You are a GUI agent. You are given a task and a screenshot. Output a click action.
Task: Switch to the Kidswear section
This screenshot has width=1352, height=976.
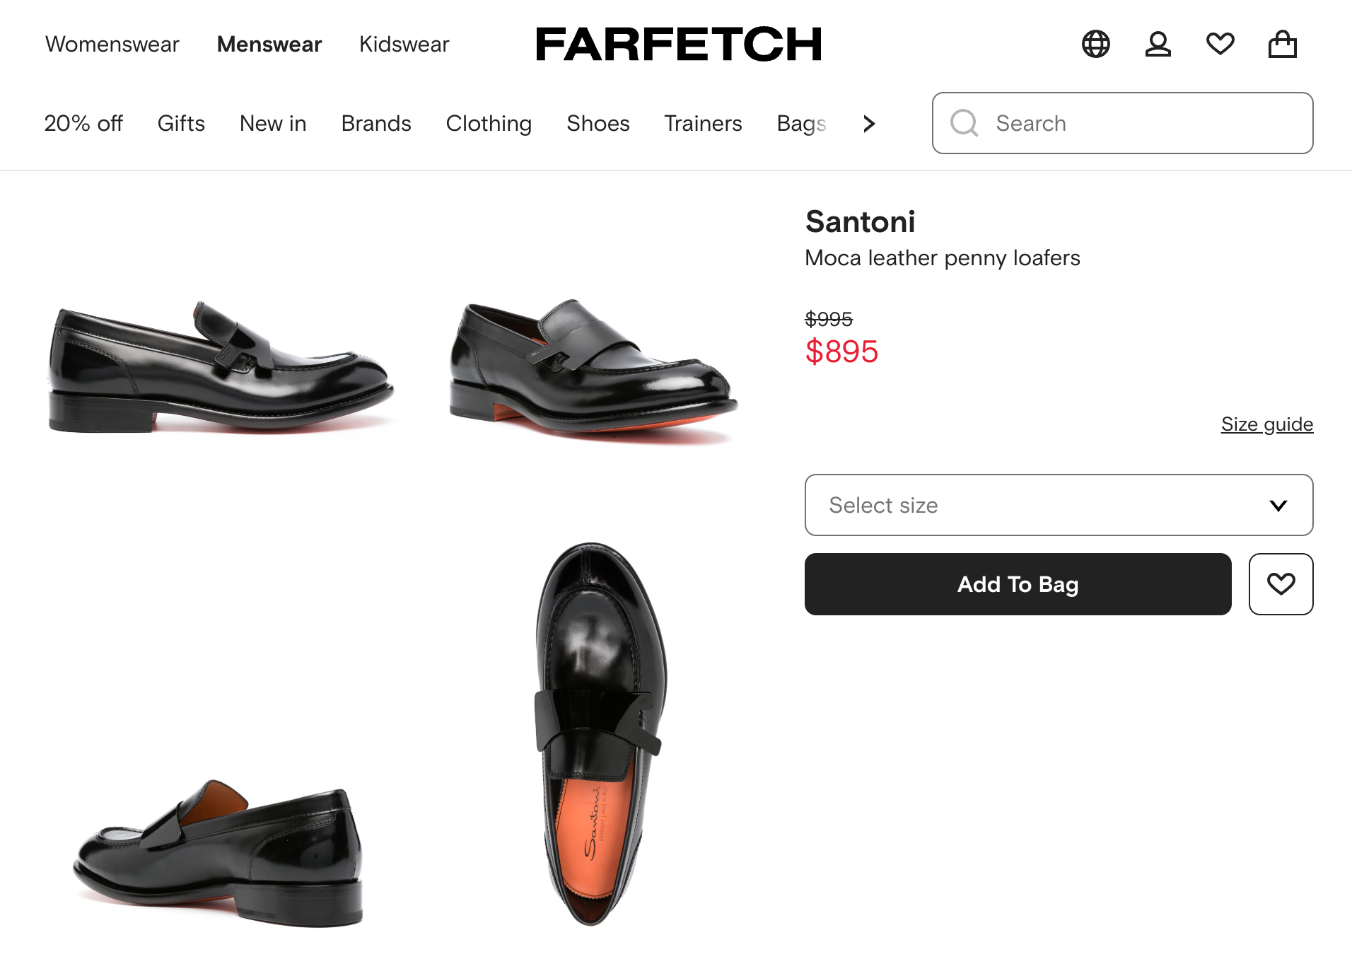[404, 44]
